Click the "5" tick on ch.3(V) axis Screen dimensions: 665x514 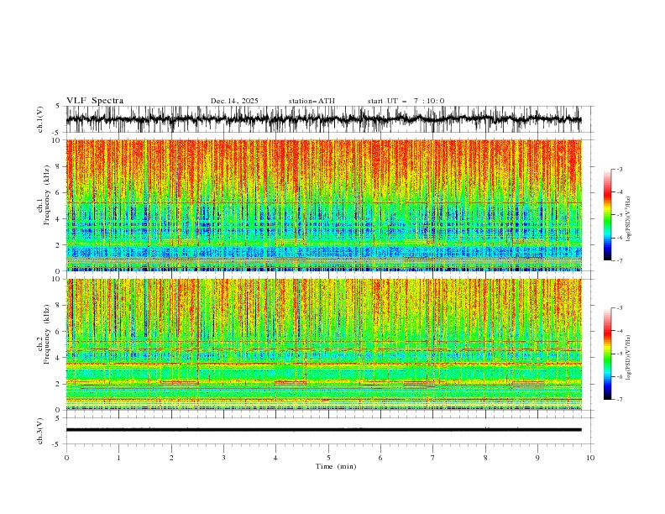click(x=59, y=418)
